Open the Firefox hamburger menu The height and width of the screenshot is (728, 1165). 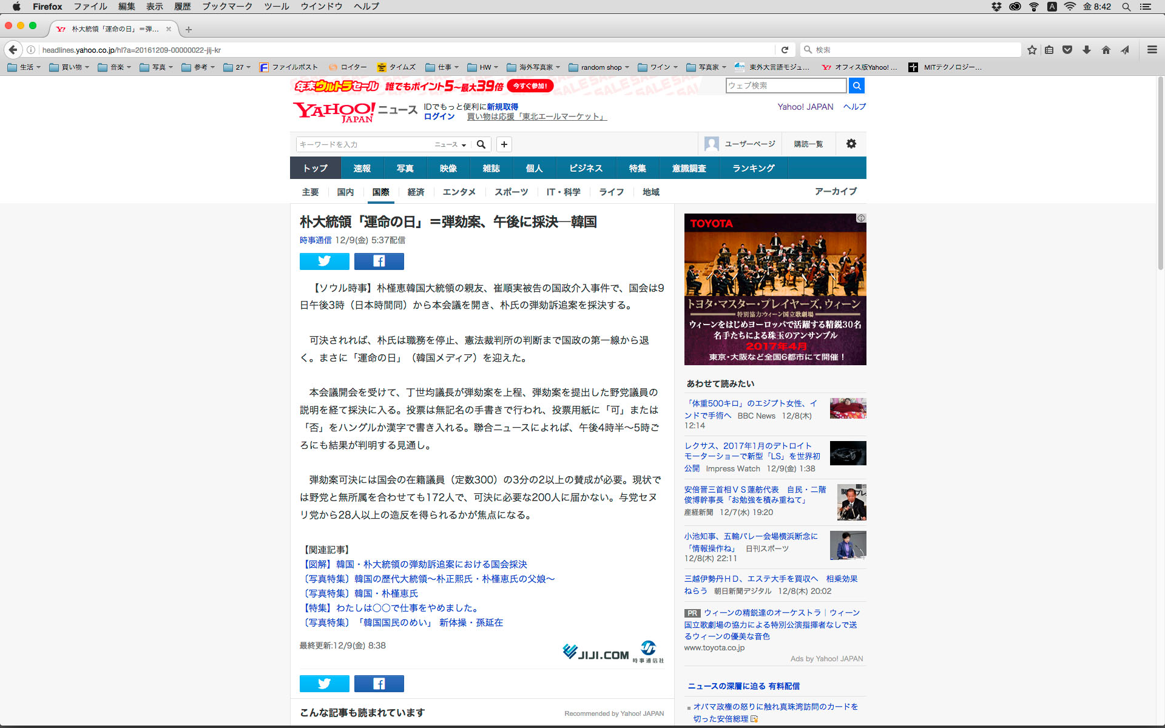coord(1152,50)
